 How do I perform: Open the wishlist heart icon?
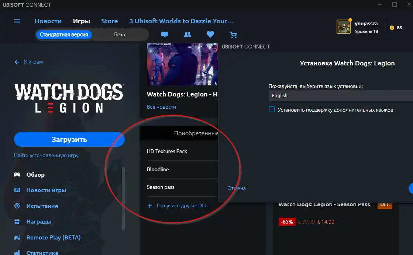coord(210,34)
